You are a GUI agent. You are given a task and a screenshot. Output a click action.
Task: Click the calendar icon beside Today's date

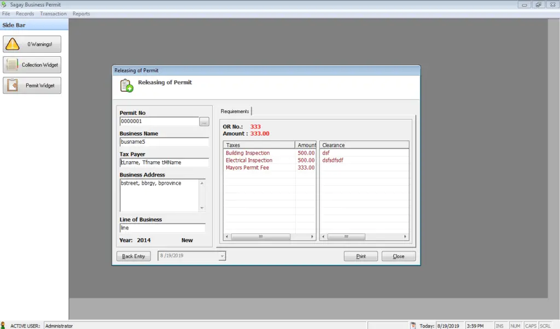pyautogui.click(x=414, y=325)
